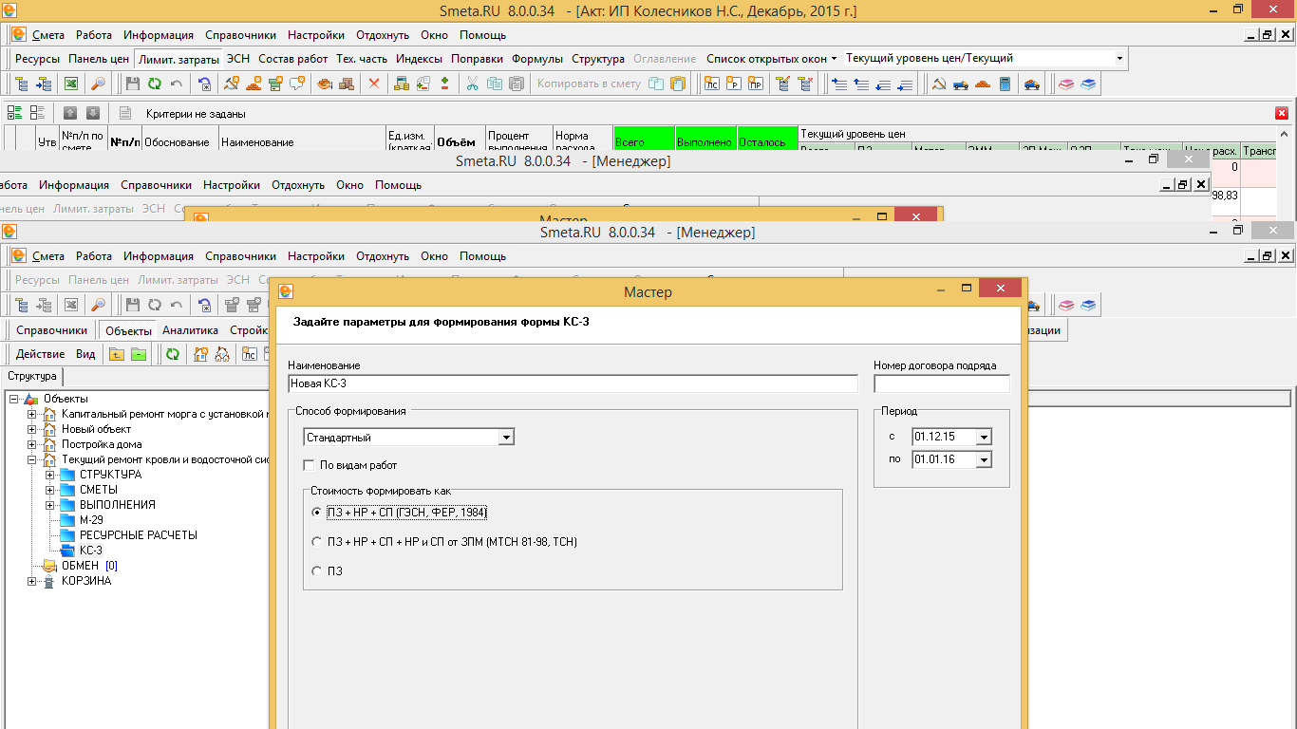Click the gray up arrow button in the criteria bar
Screen dimensions: 1297x729
pyautogui.click(x=70, y=113)
